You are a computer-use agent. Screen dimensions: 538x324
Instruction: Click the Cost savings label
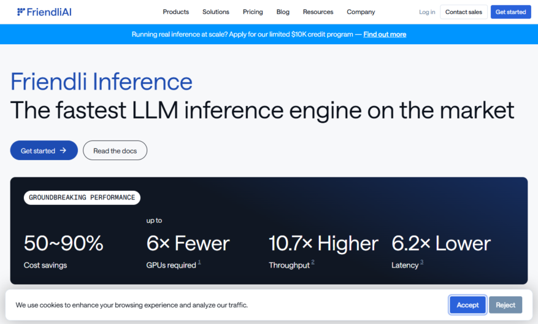coord(45,265)
